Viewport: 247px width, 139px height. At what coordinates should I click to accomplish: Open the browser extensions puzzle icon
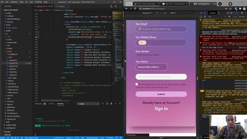240,8
